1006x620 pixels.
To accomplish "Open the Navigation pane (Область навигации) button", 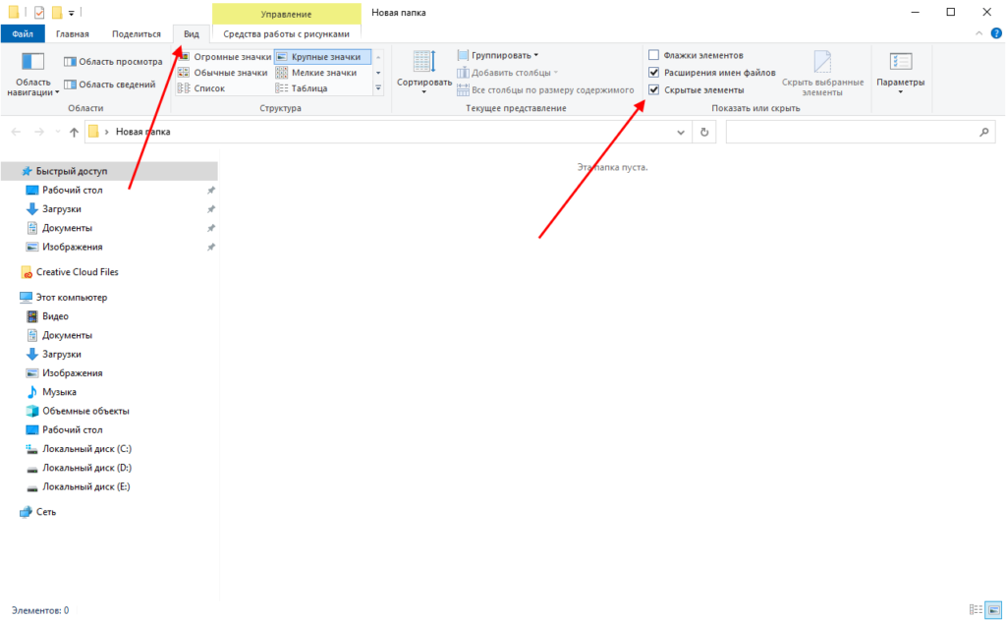I will [x=32, y=74].
